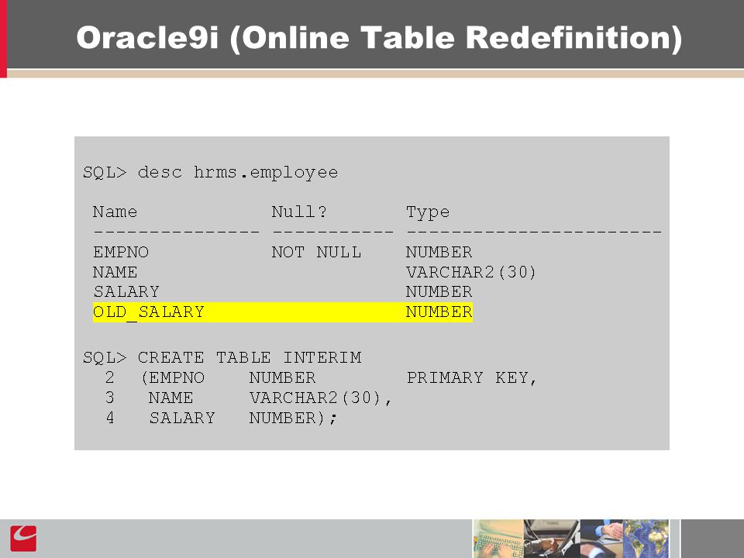
Task: Click the 'Name' column header
Action: (115, 212)
